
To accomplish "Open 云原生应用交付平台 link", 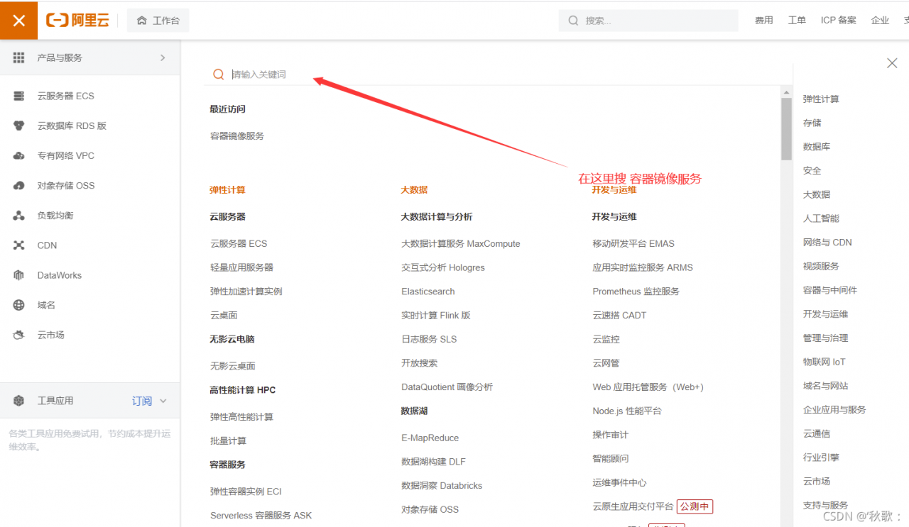I will pyautogui.click(x=633, y=506).
